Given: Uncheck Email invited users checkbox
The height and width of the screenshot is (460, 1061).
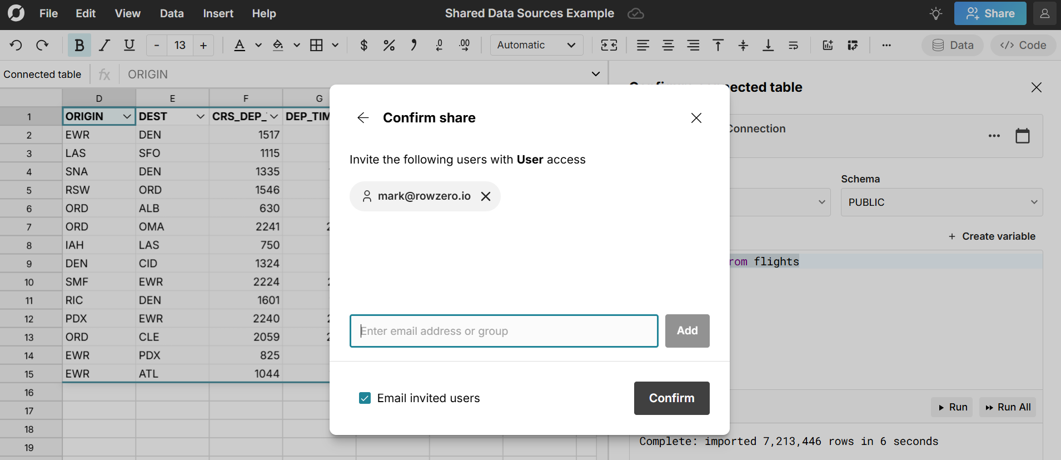Looking at the screenshot, I should 365,398.
